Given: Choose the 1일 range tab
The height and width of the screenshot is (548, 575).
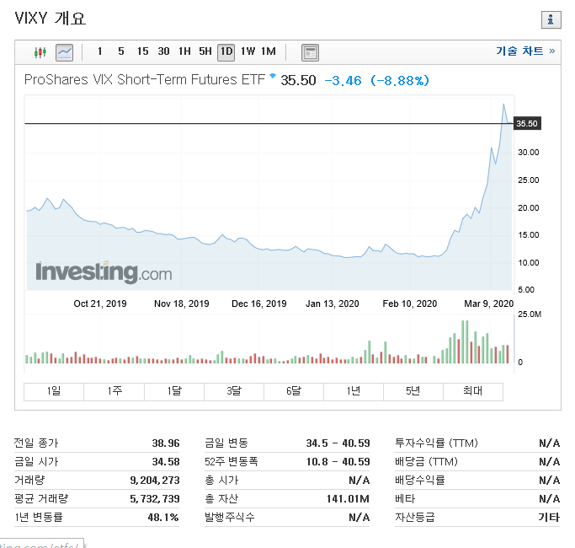Looking at the screenshot, I should click(54, 391).
